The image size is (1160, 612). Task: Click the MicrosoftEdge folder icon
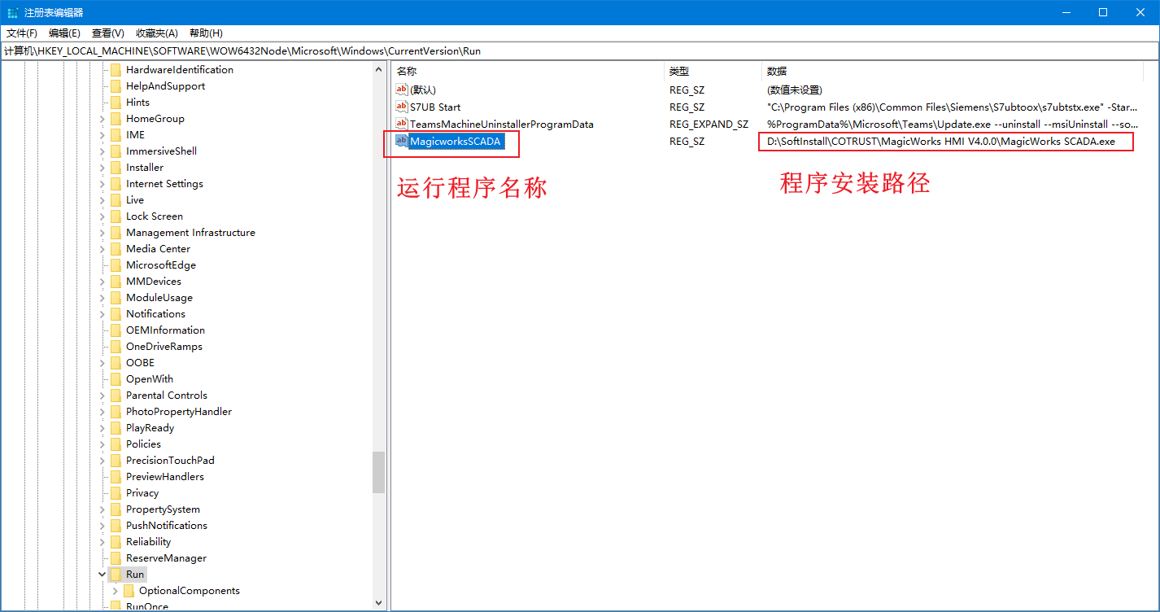[x=116, y=265]
